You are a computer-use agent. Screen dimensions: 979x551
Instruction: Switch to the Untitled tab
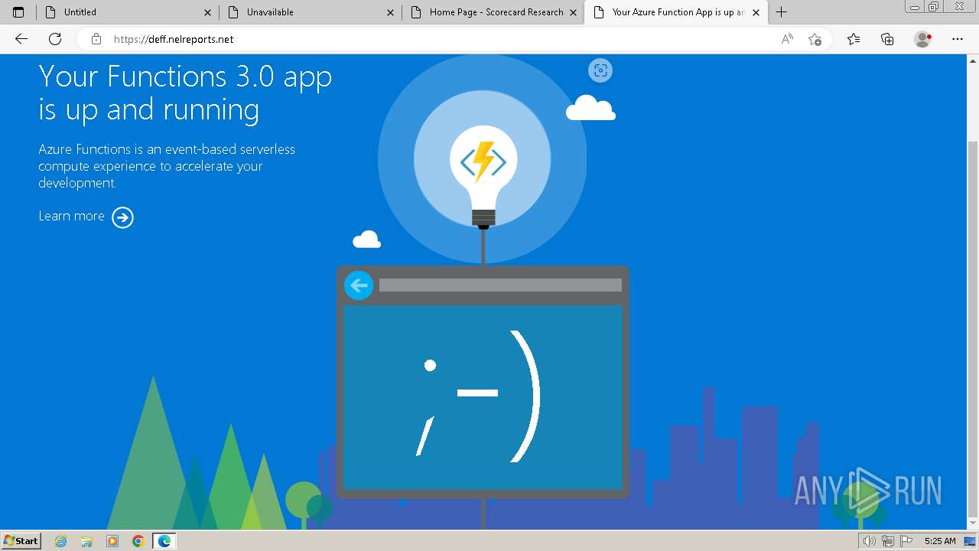point(128,12)
